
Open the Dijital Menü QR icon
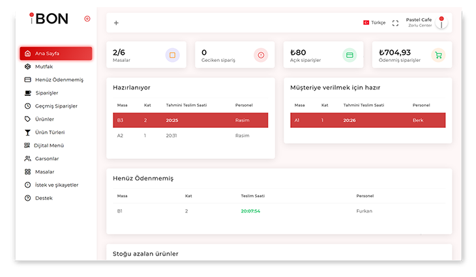27,145
